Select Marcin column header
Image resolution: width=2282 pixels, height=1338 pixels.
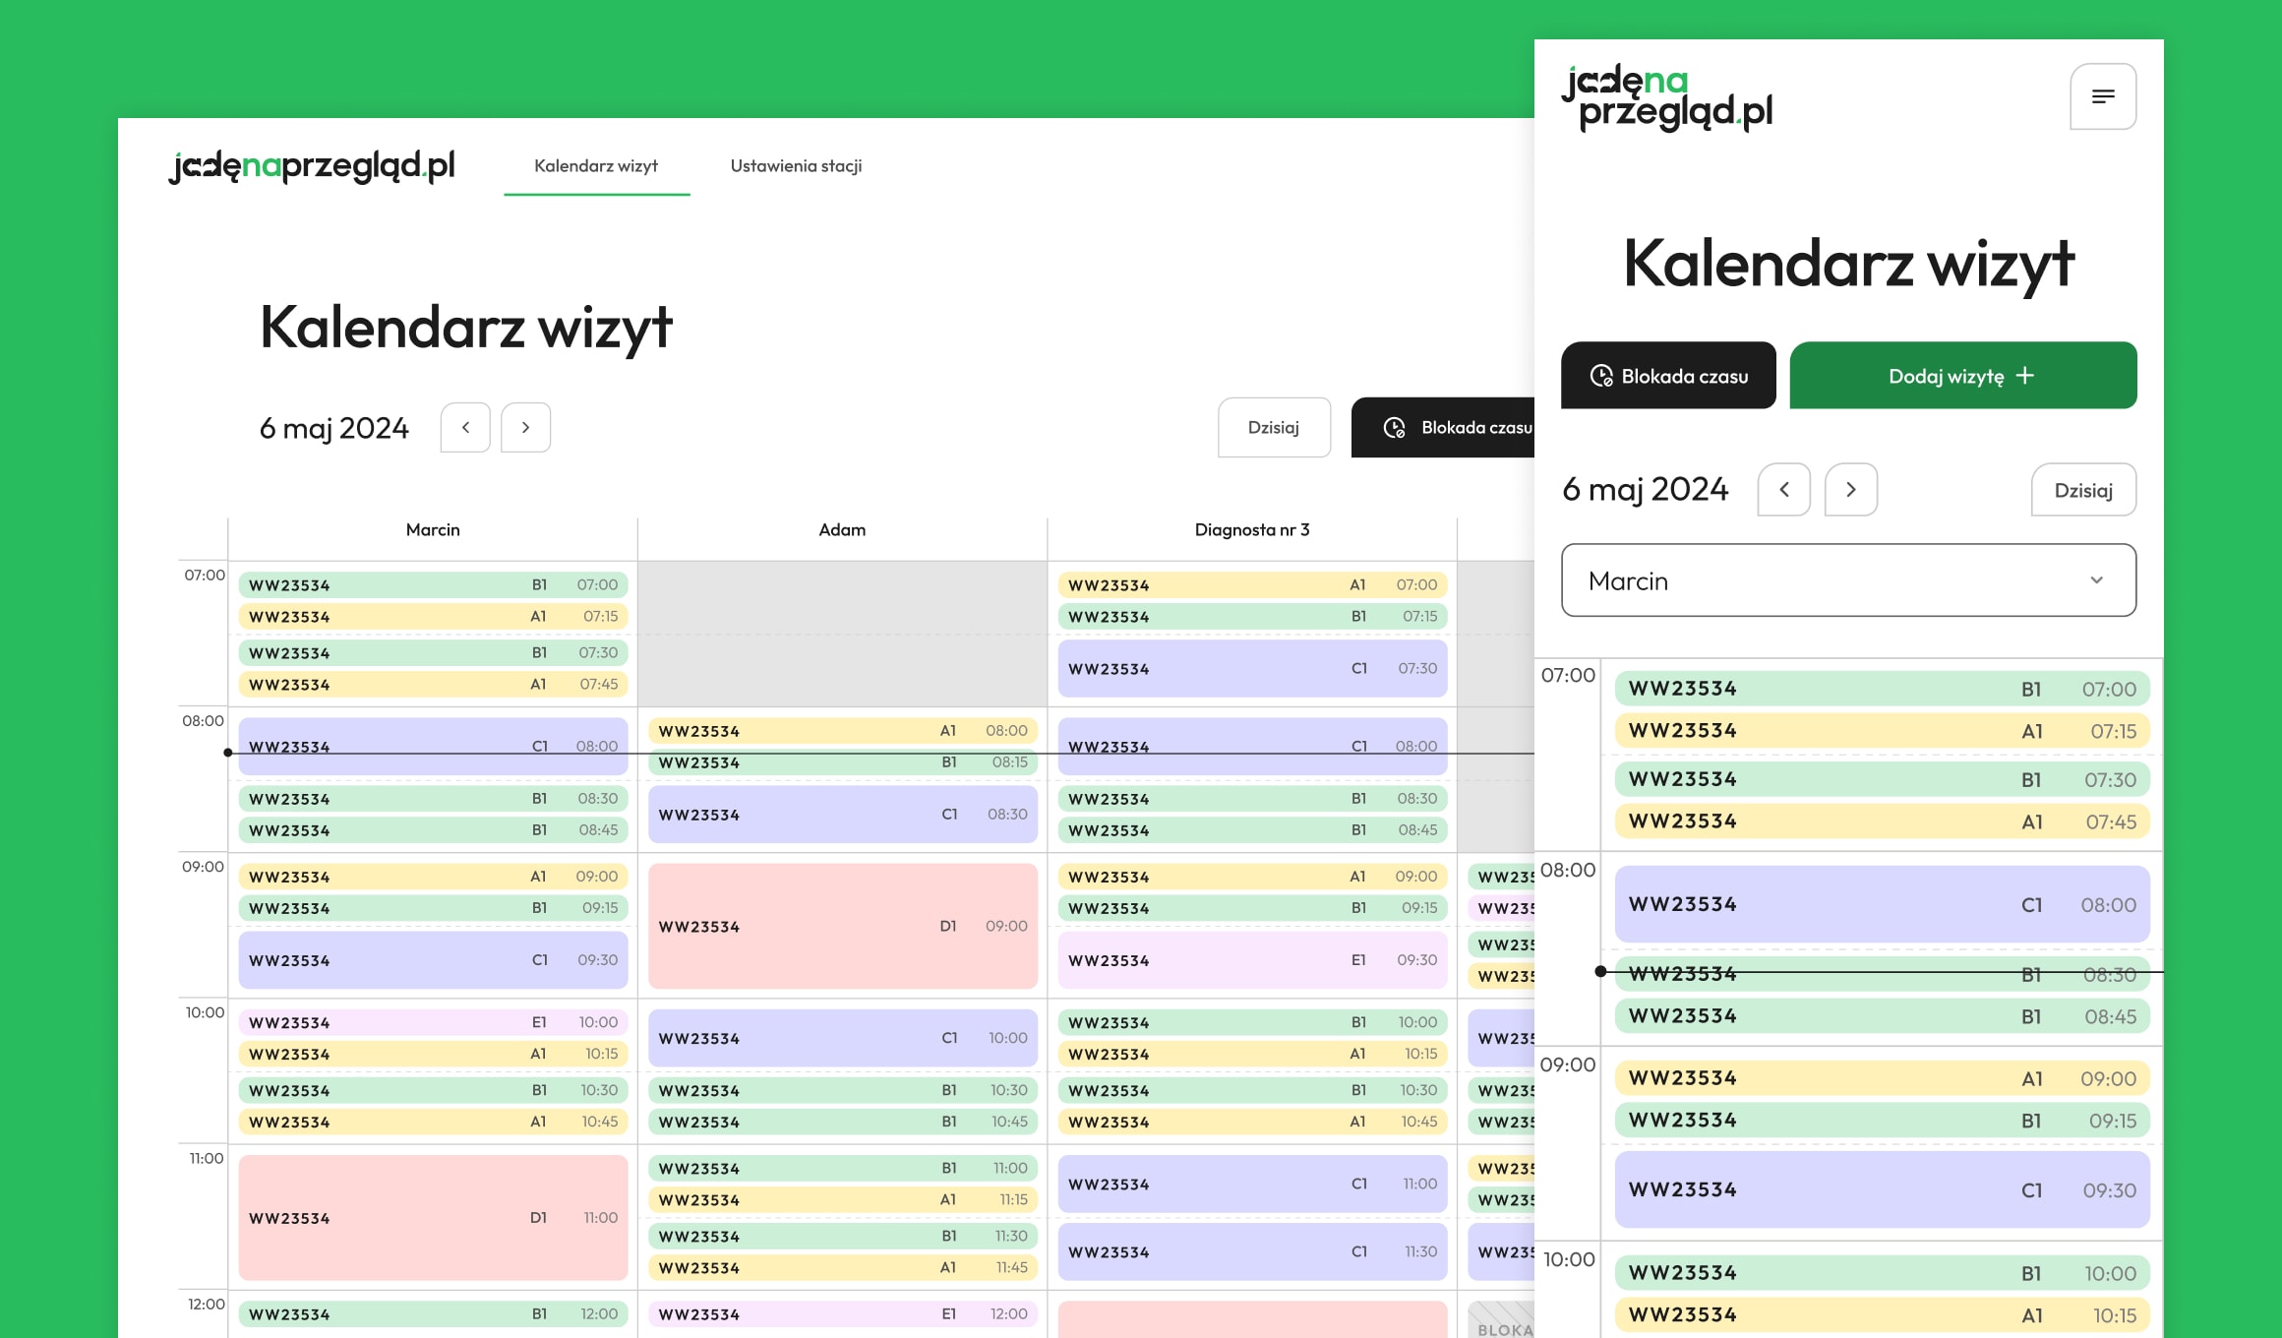click(x=433, y=529)
